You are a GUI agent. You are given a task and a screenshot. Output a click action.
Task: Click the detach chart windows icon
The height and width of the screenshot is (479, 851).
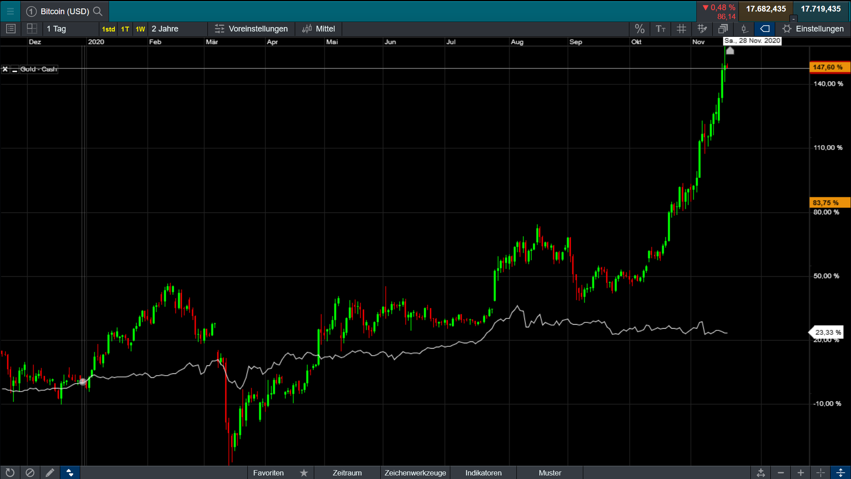coord(723,29)
